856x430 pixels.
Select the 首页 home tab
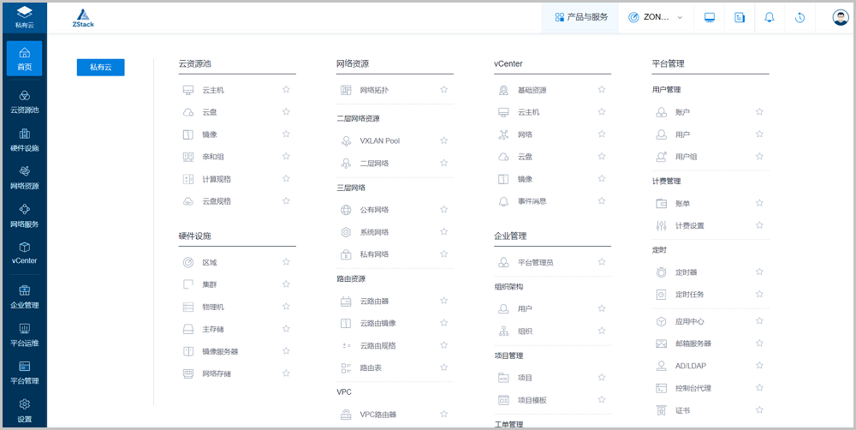pyautogui.click(x=24, y=58)
